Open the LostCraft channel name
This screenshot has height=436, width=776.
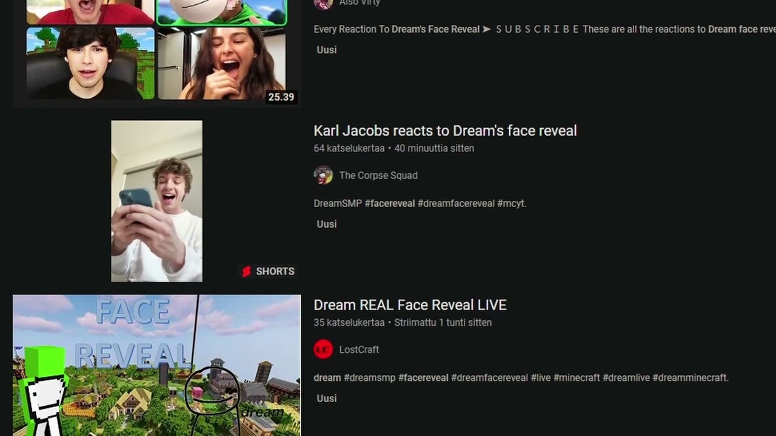click(359, 350)
